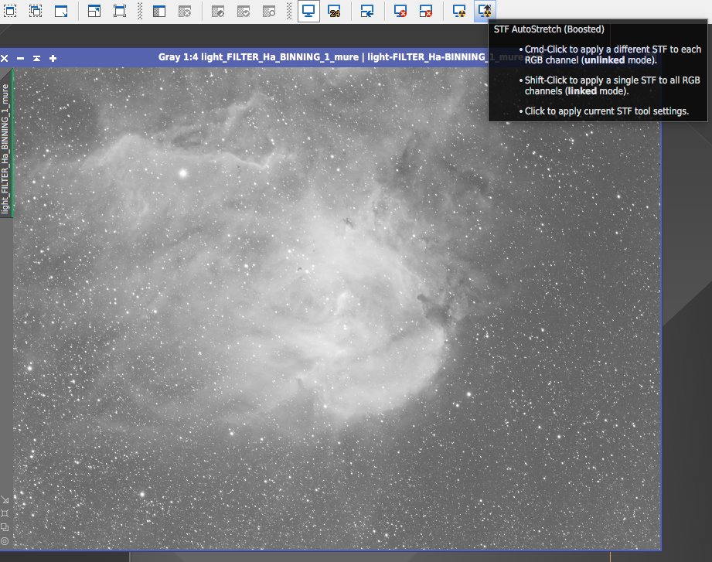Click the nebula image in the view
Image resolution: width=712 pixels, height=562 pixels.
(336, 308)
